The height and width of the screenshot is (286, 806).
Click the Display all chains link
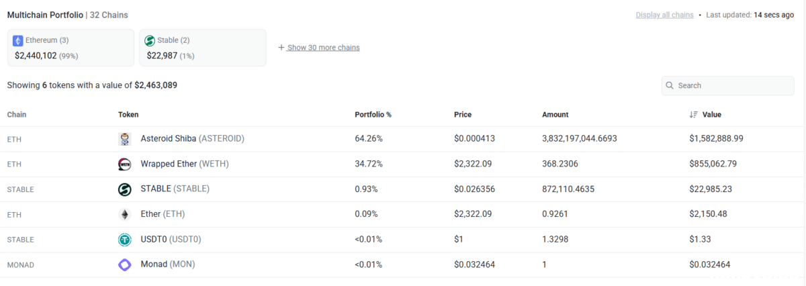click(664, 15)
